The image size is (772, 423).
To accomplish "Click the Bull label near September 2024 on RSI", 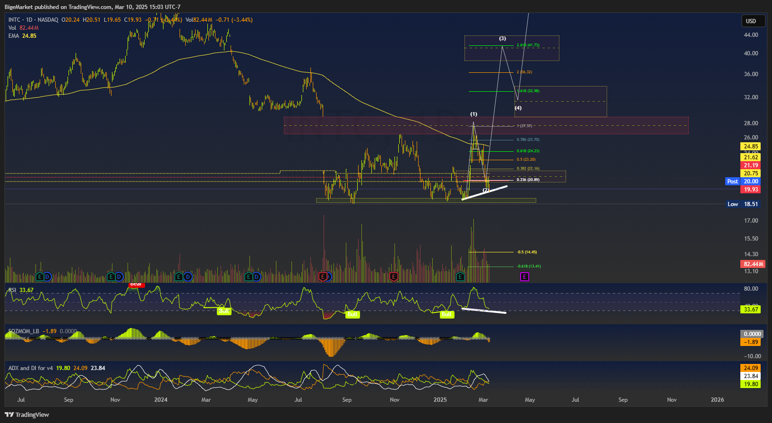I will (x=352, y=314).
